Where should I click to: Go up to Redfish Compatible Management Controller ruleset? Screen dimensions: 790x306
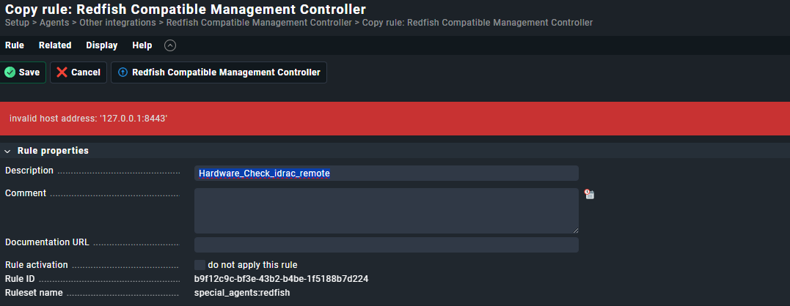(219, 72)
